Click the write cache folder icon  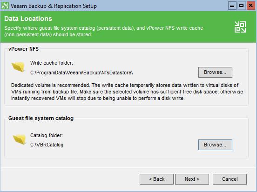click(18, 67)
